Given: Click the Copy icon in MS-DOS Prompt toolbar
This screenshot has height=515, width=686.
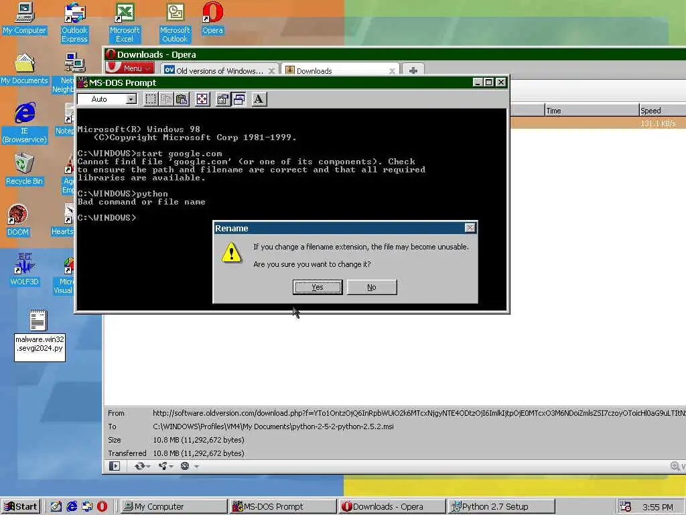Looking at the screenshot, I should click(166, 99).
